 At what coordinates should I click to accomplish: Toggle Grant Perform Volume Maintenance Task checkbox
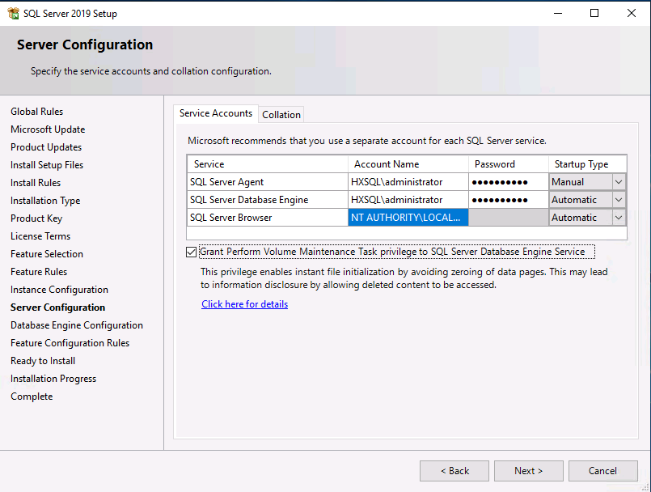191,252
